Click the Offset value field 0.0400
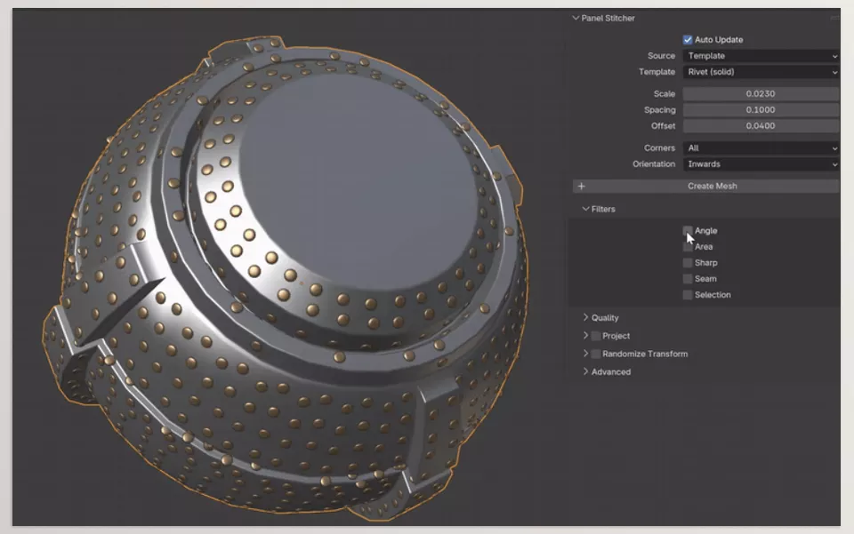This screenshot has width=854, height=534. point(761,125)
